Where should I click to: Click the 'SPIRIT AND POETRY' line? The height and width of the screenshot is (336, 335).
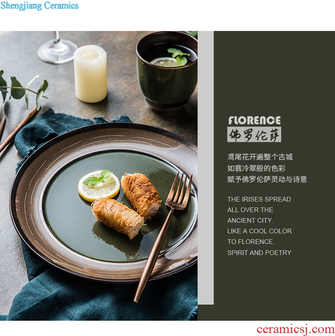259,253
